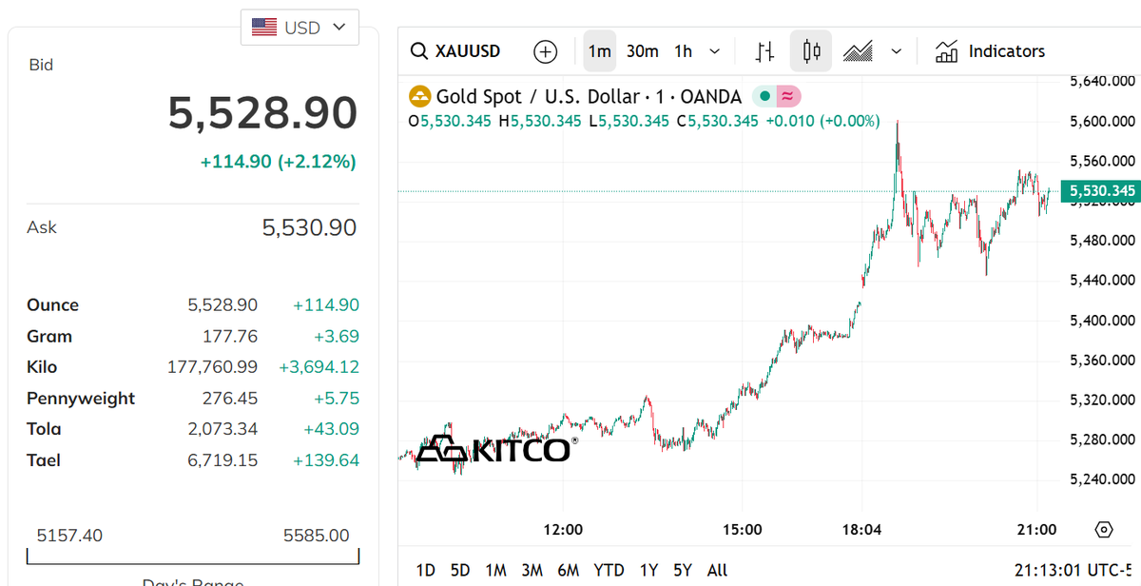Click the pink approximate data indicator
The image size is (1141, 586).
pyautogui.click(x=789, y=96)
